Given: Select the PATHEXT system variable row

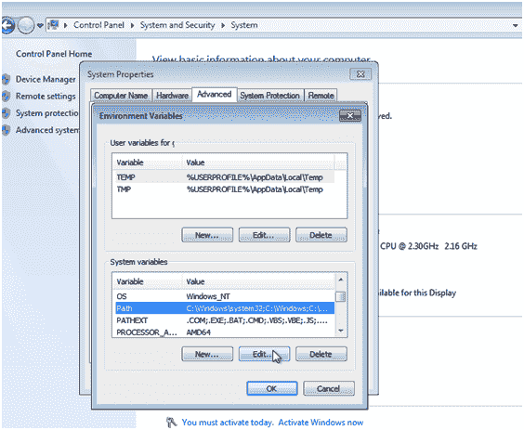Looking at the screenshot, I should (224, 320).
